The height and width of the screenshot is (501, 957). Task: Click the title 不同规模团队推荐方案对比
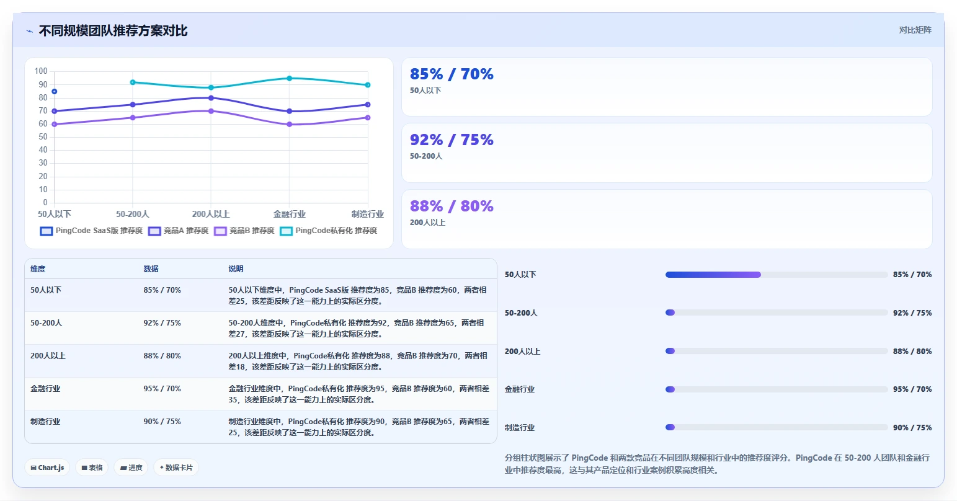[x=113, y=31]
